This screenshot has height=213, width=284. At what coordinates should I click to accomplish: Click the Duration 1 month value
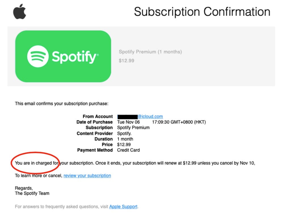(125, 139)
